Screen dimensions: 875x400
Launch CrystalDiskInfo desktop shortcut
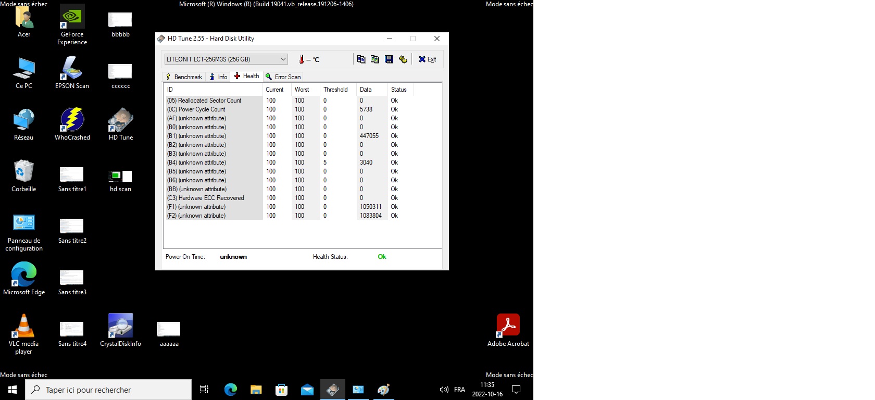click(120, 330)
